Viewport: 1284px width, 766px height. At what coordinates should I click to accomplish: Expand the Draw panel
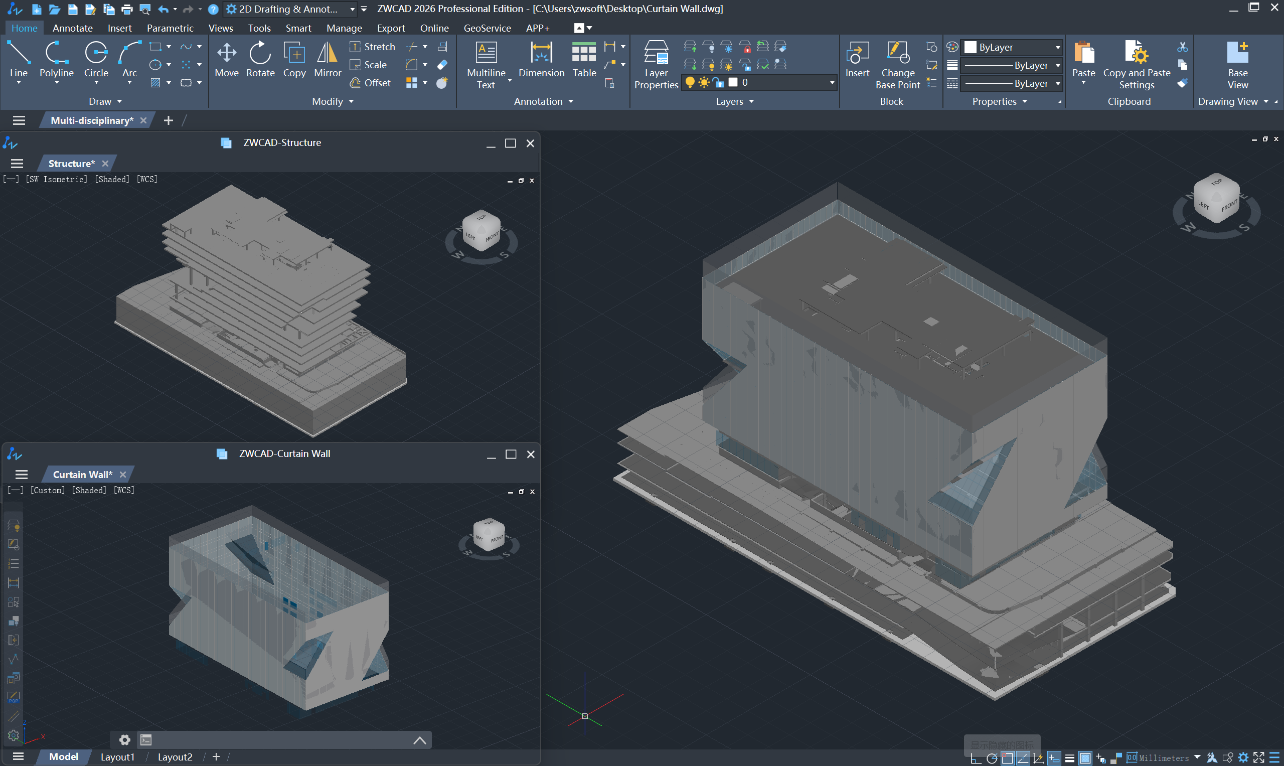[x=105, y=101]
